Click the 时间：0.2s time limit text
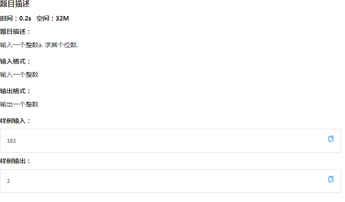This screenshot has height=202, width=345. pos(16,18)
